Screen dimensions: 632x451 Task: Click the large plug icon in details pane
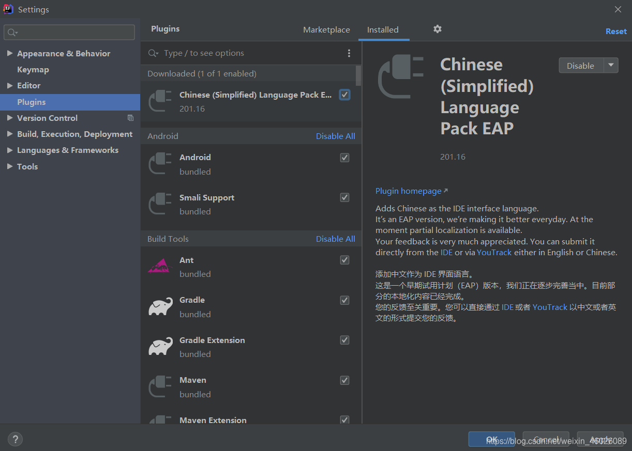pos(400,77)
